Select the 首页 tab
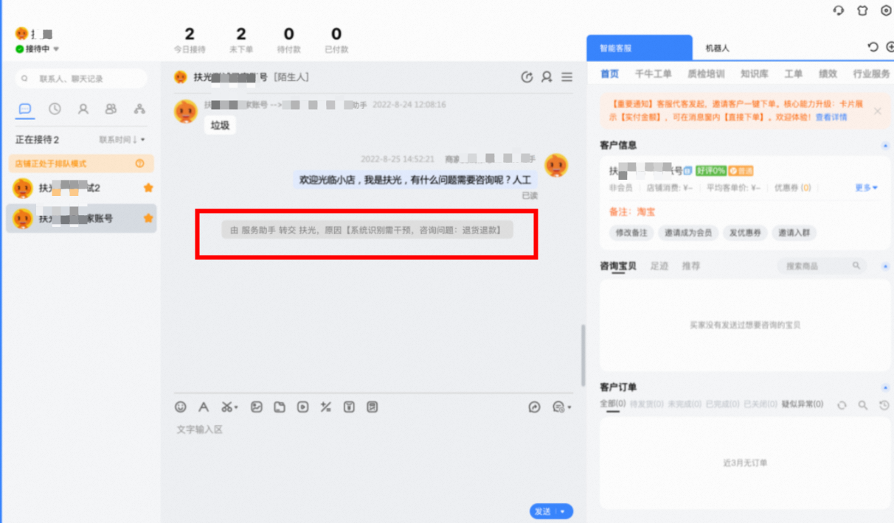894x523 pixels. [x=609, y=74]
